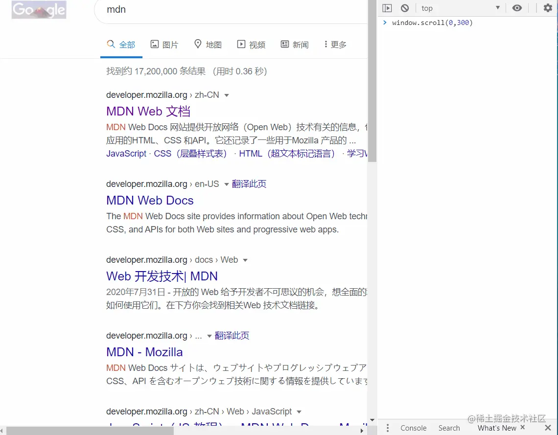Viewport: 558px width, 435px height.
Task: Clear the console with the ban icon
Action: click(405, 8)
